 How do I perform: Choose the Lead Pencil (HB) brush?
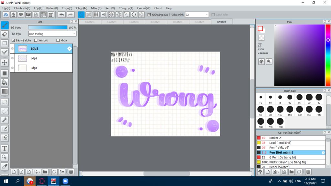(x=291, y=143)
